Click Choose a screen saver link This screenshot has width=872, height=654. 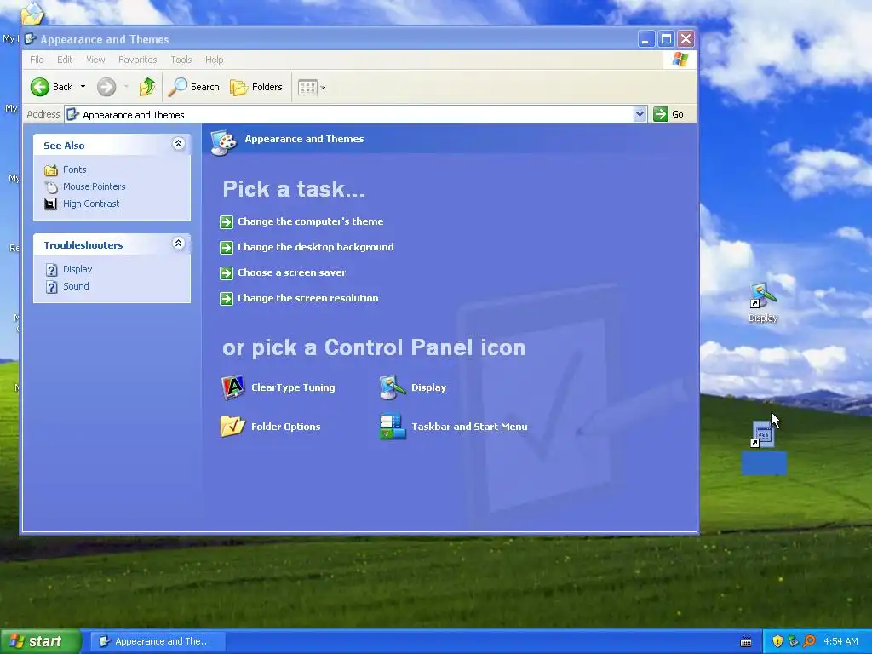pyautogui.click(x=291, y=272)
